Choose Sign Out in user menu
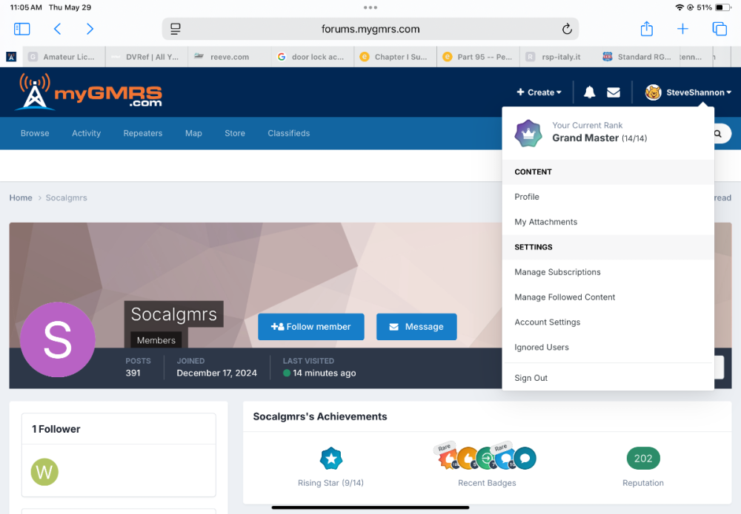 point(531,378)
